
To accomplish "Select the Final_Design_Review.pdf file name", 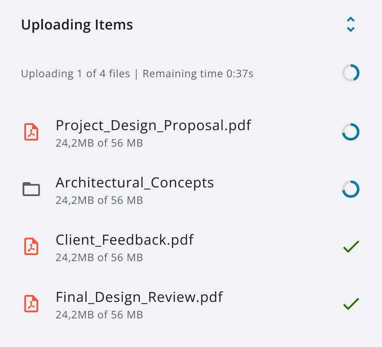I will pyautogui.click(x=139, y=297).
